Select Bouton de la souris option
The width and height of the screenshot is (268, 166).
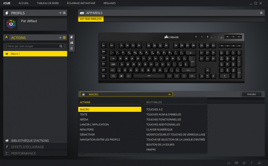click(160, 145)
